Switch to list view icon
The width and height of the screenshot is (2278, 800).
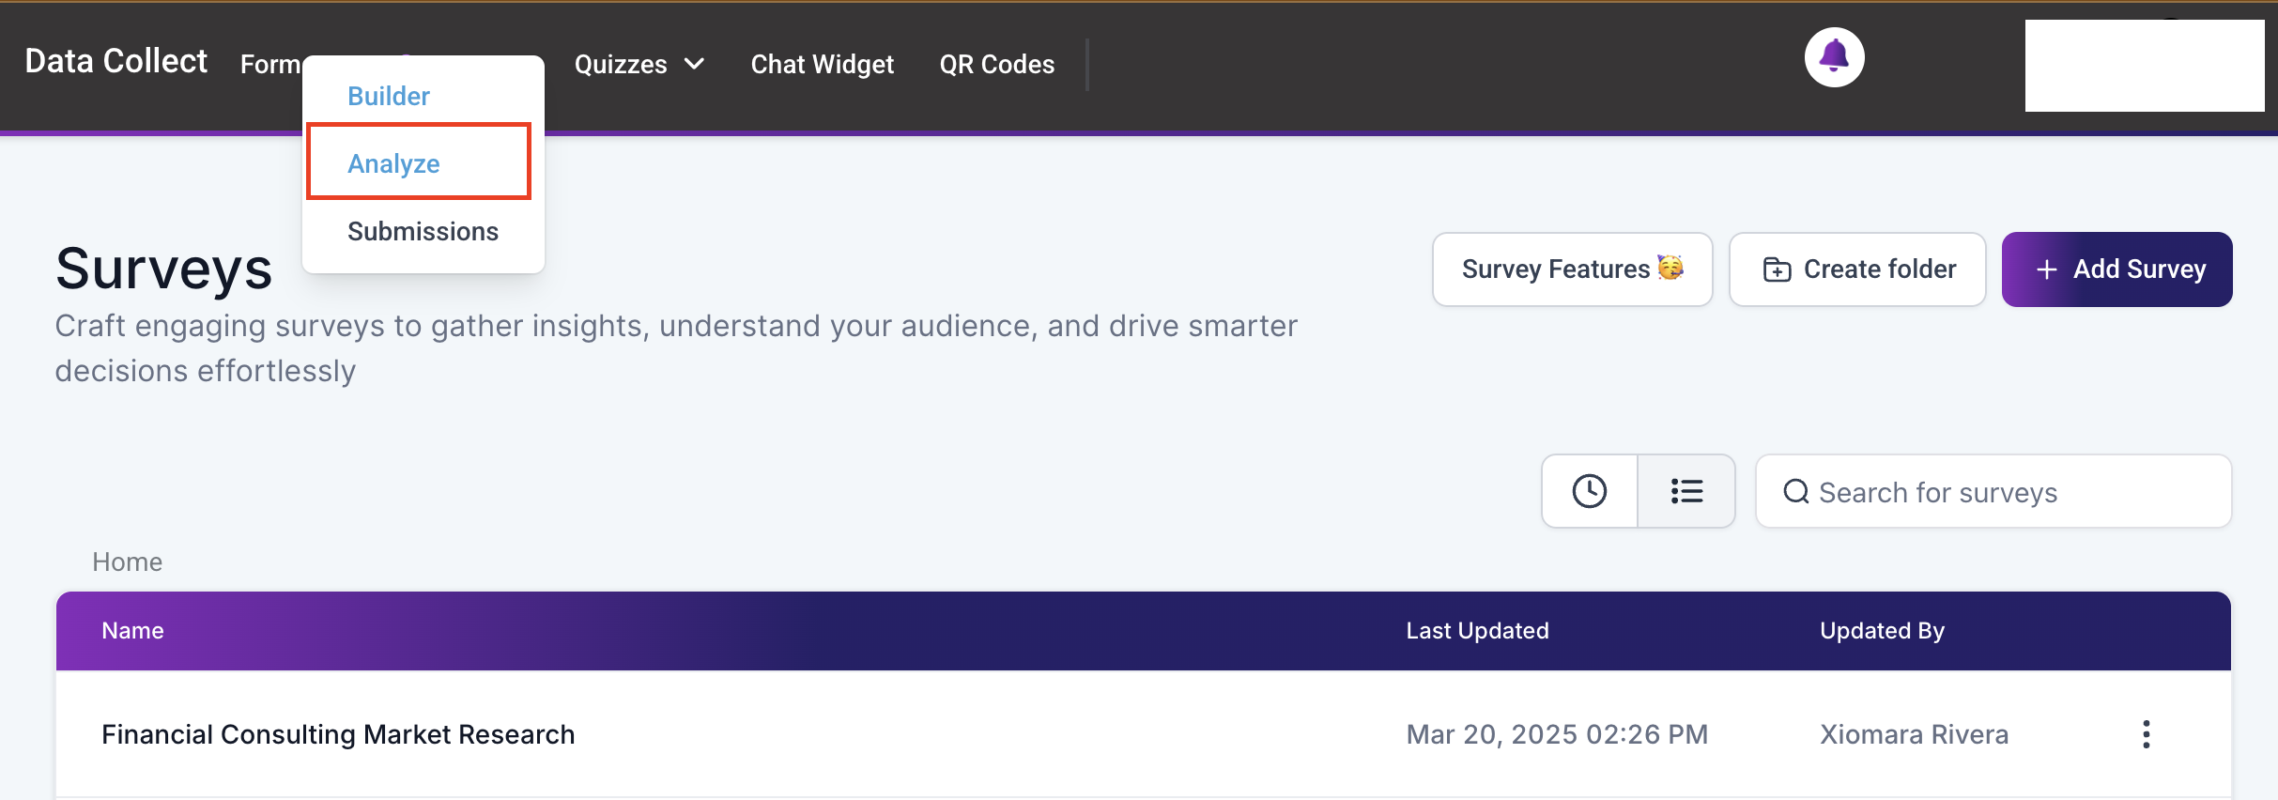[1686, 491]
